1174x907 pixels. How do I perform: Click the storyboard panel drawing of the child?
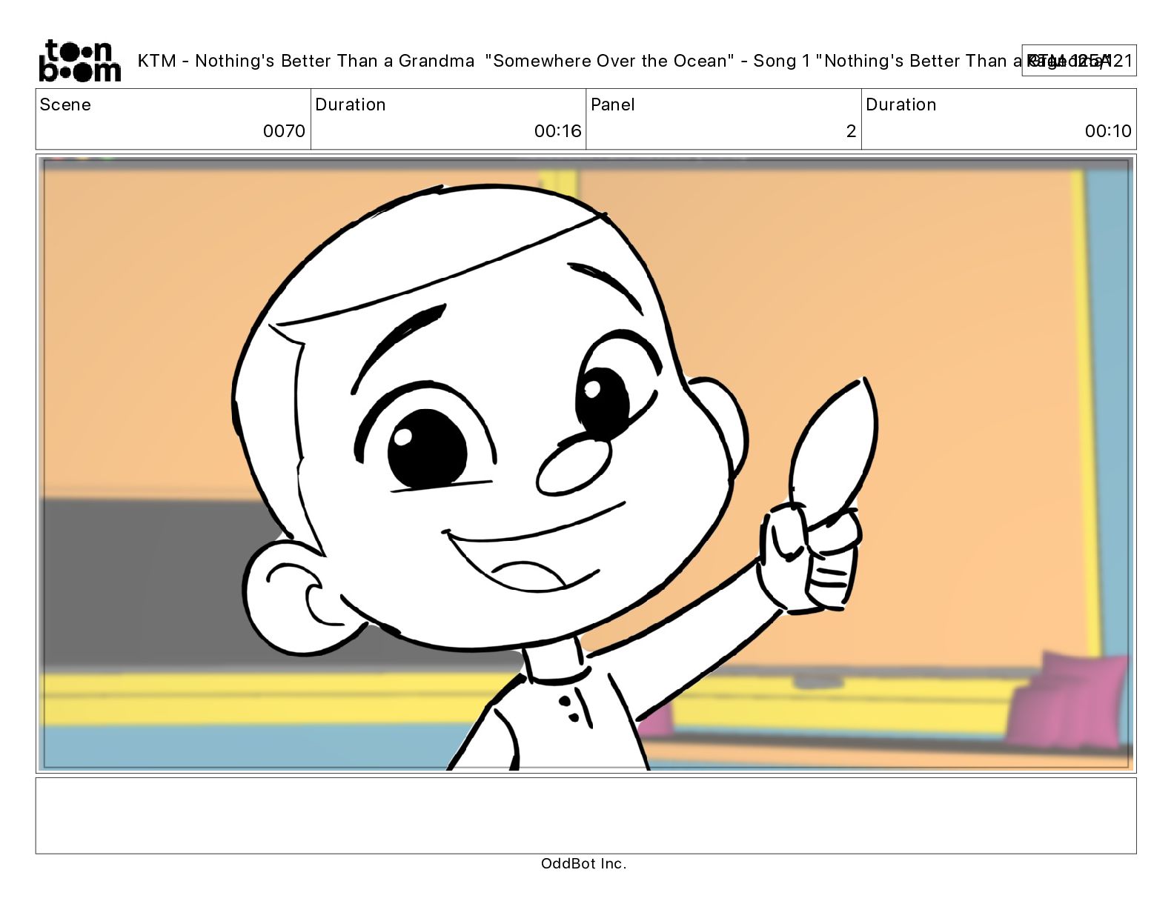(x=586, y=464)
